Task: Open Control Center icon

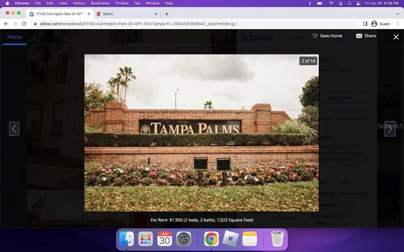Action: pos(359,3)
